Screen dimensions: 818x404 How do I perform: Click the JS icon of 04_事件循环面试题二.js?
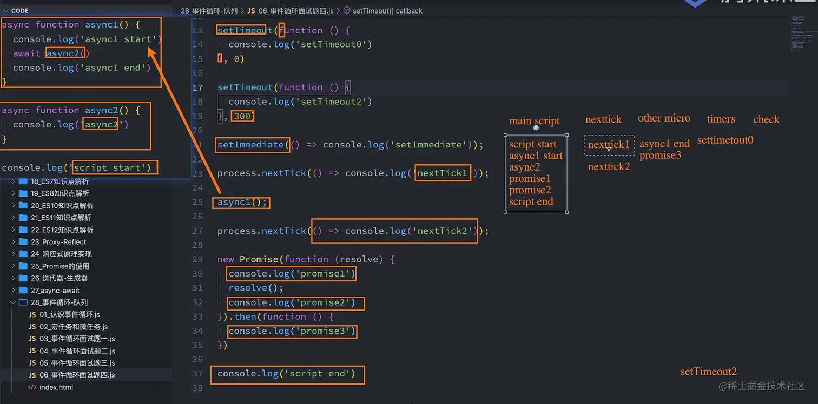coord(32,351)
